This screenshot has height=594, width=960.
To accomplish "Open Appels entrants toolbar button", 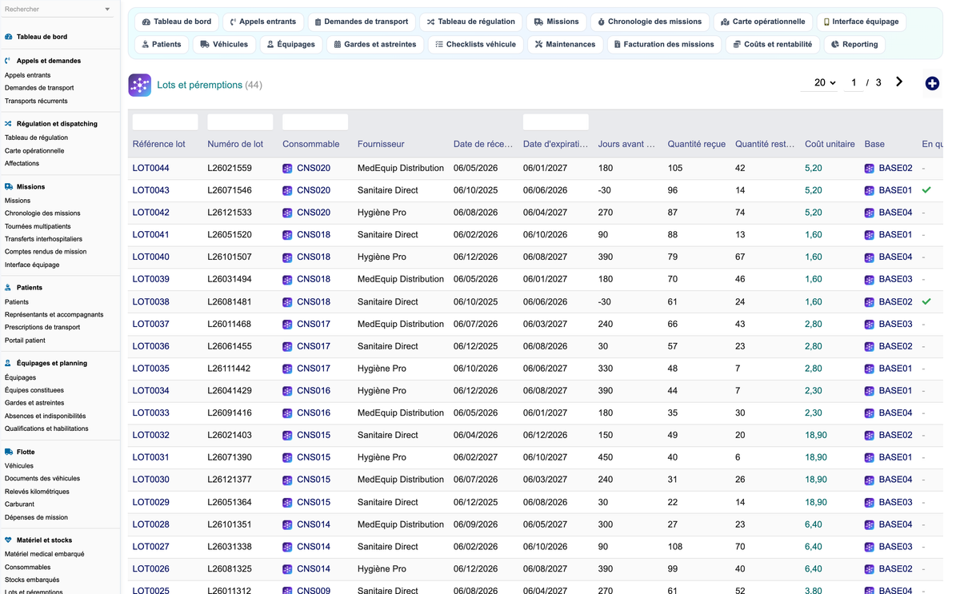I will coord(262,22).
